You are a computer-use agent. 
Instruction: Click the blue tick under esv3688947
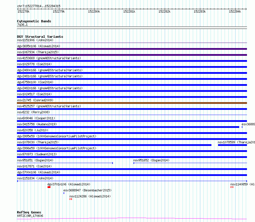(64, 193)
